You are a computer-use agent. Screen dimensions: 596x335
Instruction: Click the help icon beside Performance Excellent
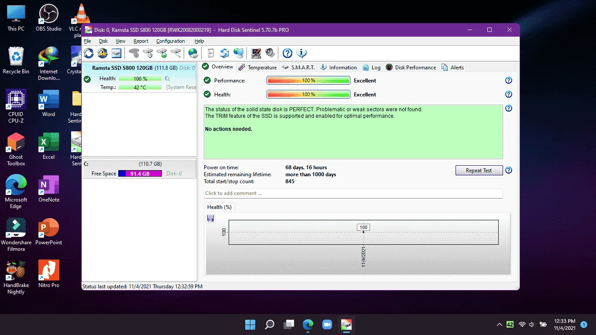pos(508,80)
